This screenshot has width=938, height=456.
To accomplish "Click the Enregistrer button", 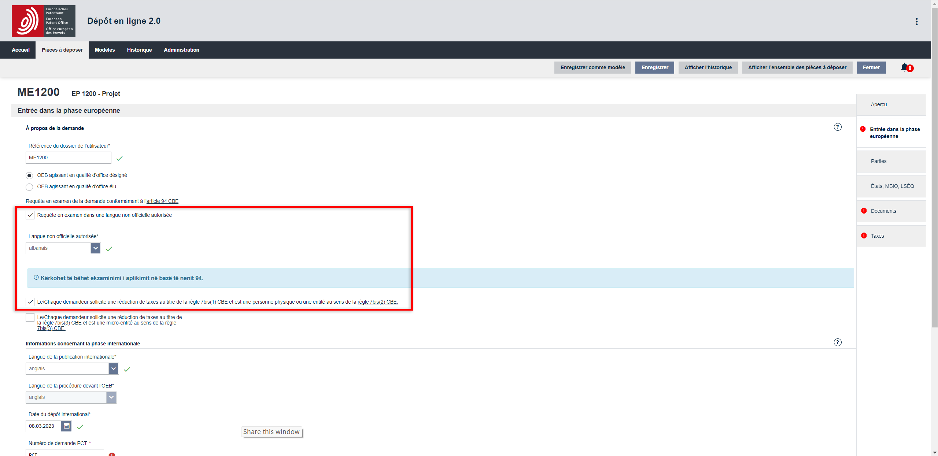I will click(654, 67).
